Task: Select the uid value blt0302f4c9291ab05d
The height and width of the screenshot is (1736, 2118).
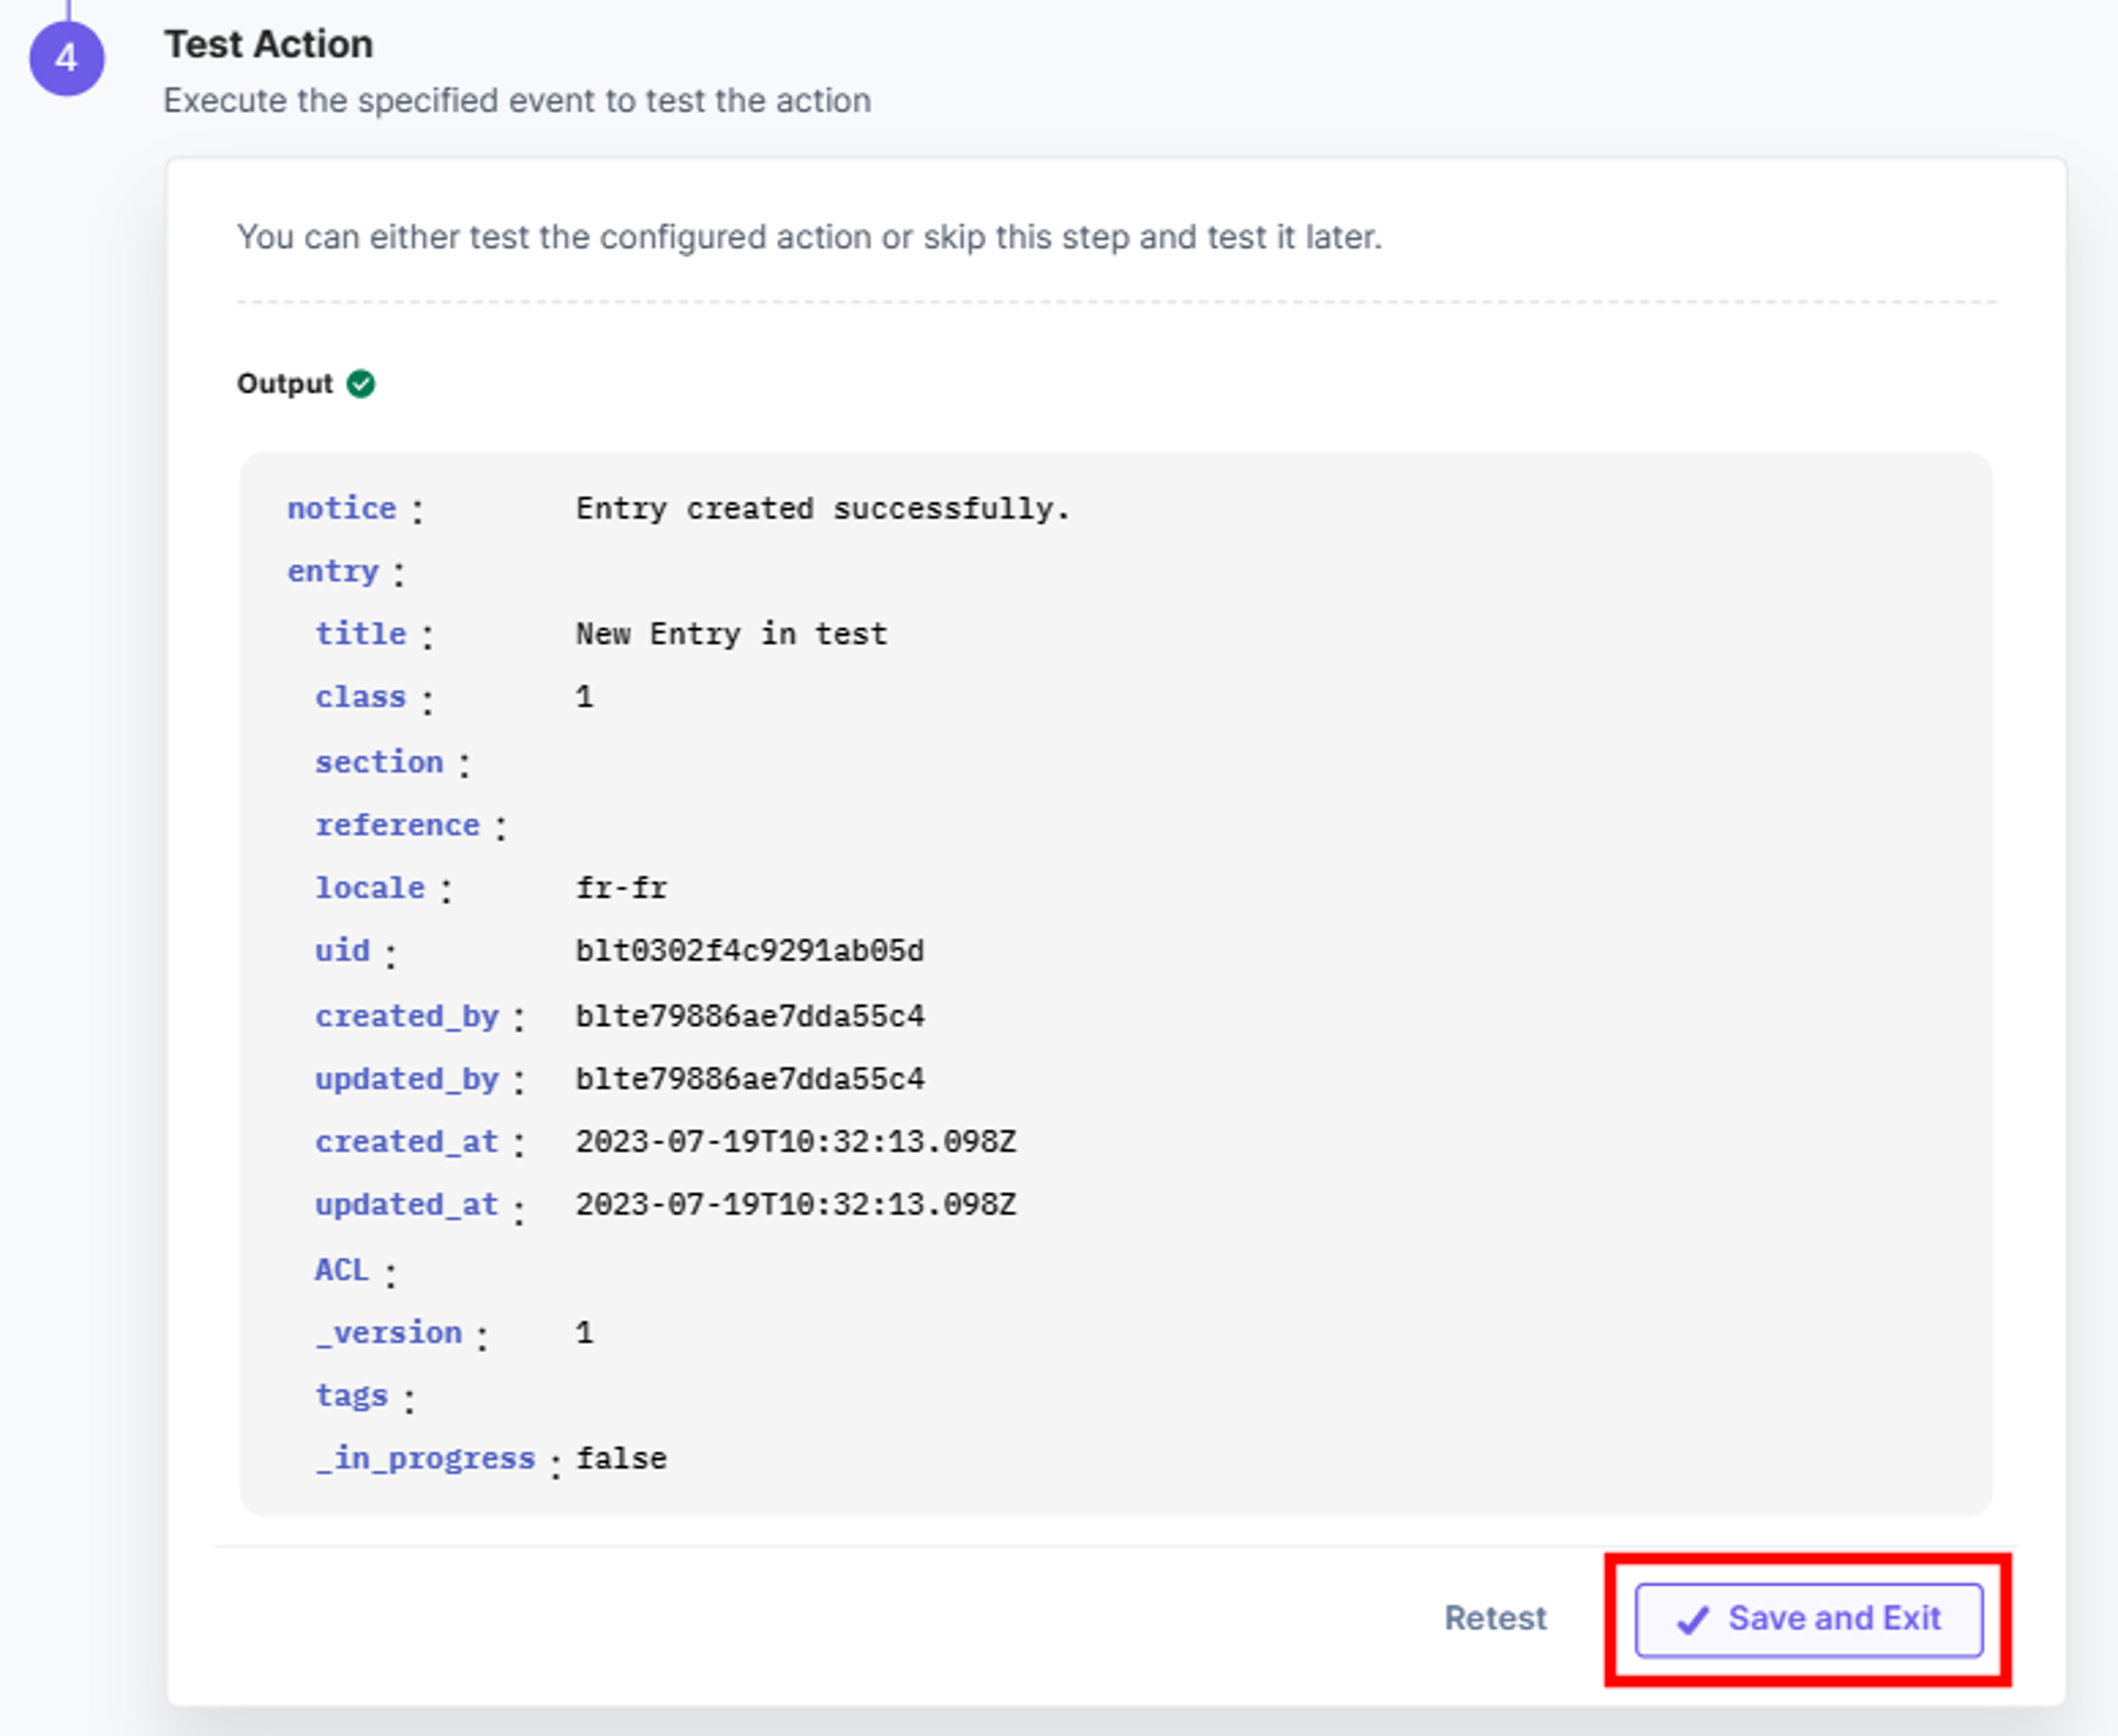Action: (x=750, y=951)
